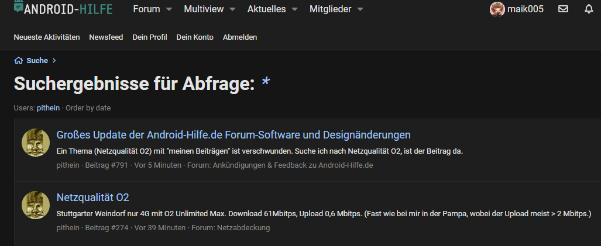Viewport: 601px width, 246px height.
Task: Click Suche breadcrumb link
Action: 37,60
